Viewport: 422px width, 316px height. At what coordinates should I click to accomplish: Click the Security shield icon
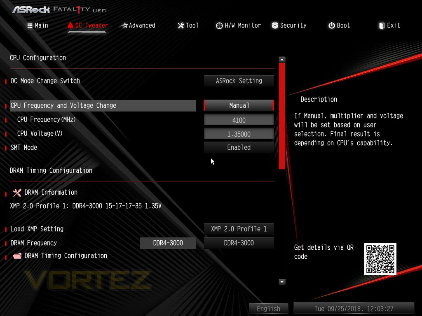275,26
